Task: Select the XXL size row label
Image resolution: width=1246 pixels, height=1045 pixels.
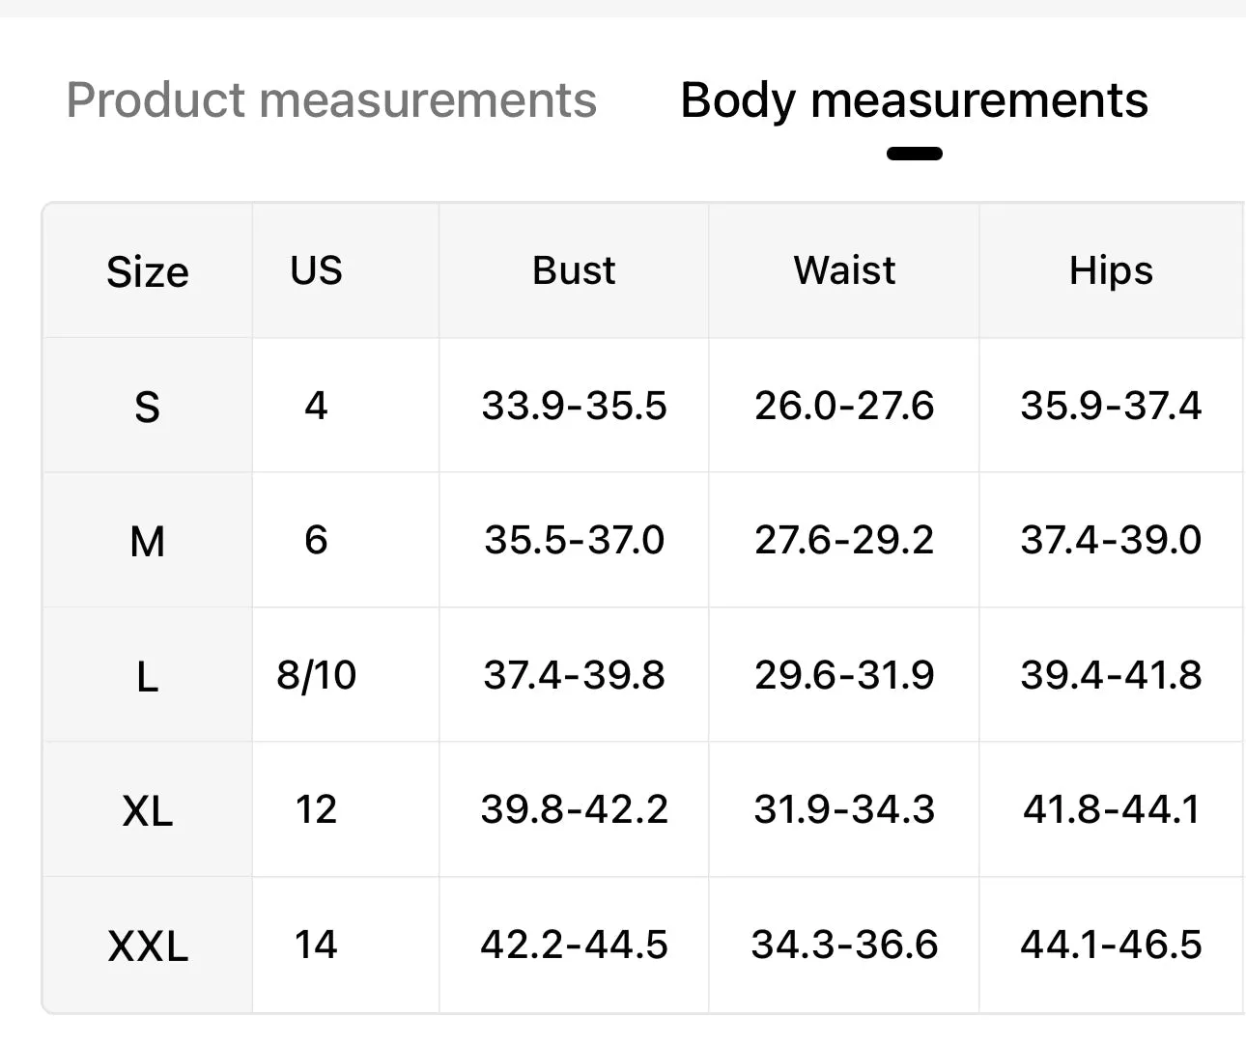Action: click(x=148, y=946)
